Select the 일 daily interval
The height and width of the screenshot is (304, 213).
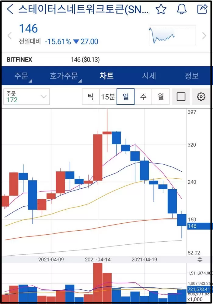click(x=126, y=96)
